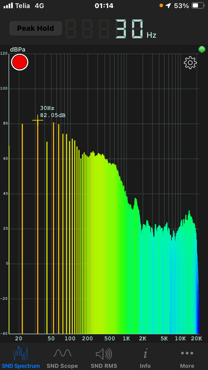208x370 pixels.
Task: Tap the 01:14 clock in status bar
Action: (x=104, y=6)
